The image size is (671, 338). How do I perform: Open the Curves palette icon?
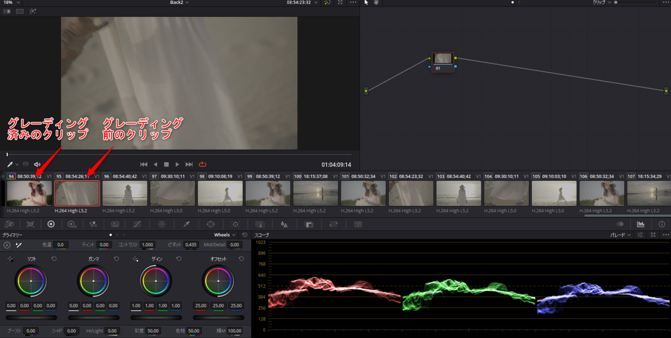click(137, 224)
